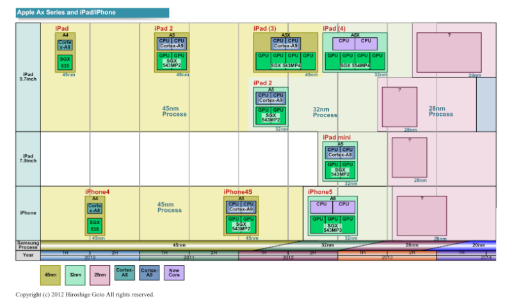Click the 2010 year marker
Viewport: 512px width, 304px height.
(x=90, y=258)
